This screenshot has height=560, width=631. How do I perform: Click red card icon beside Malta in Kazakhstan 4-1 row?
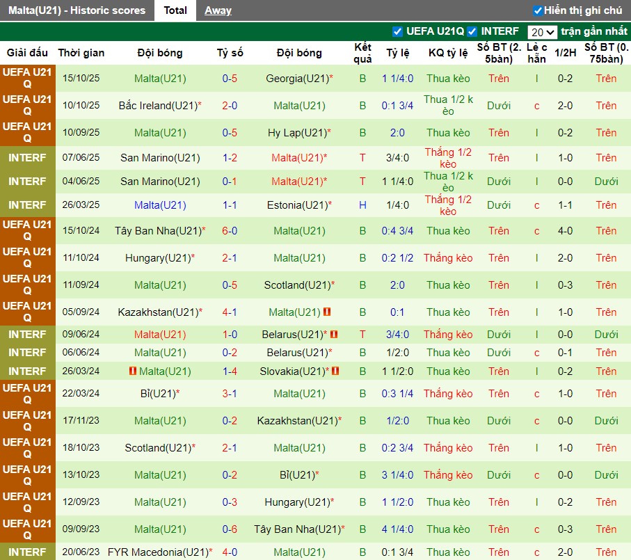(x=326, y=312)
